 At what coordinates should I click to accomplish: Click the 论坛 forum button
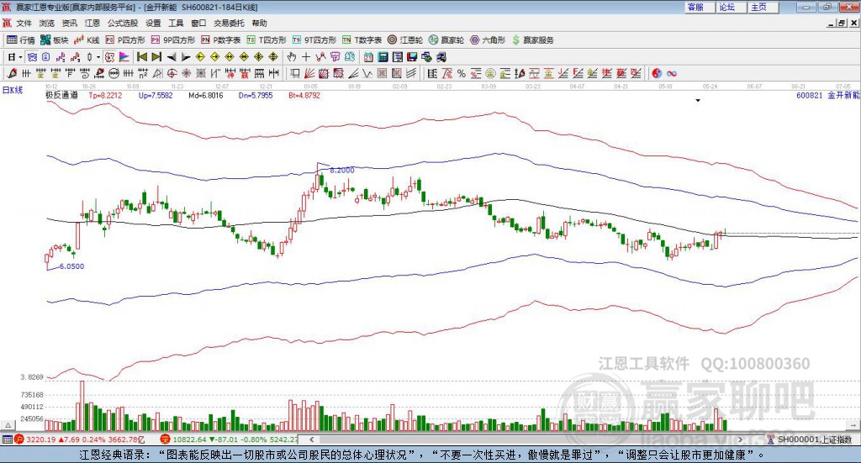pyautogui.click(x=732, y=7)
